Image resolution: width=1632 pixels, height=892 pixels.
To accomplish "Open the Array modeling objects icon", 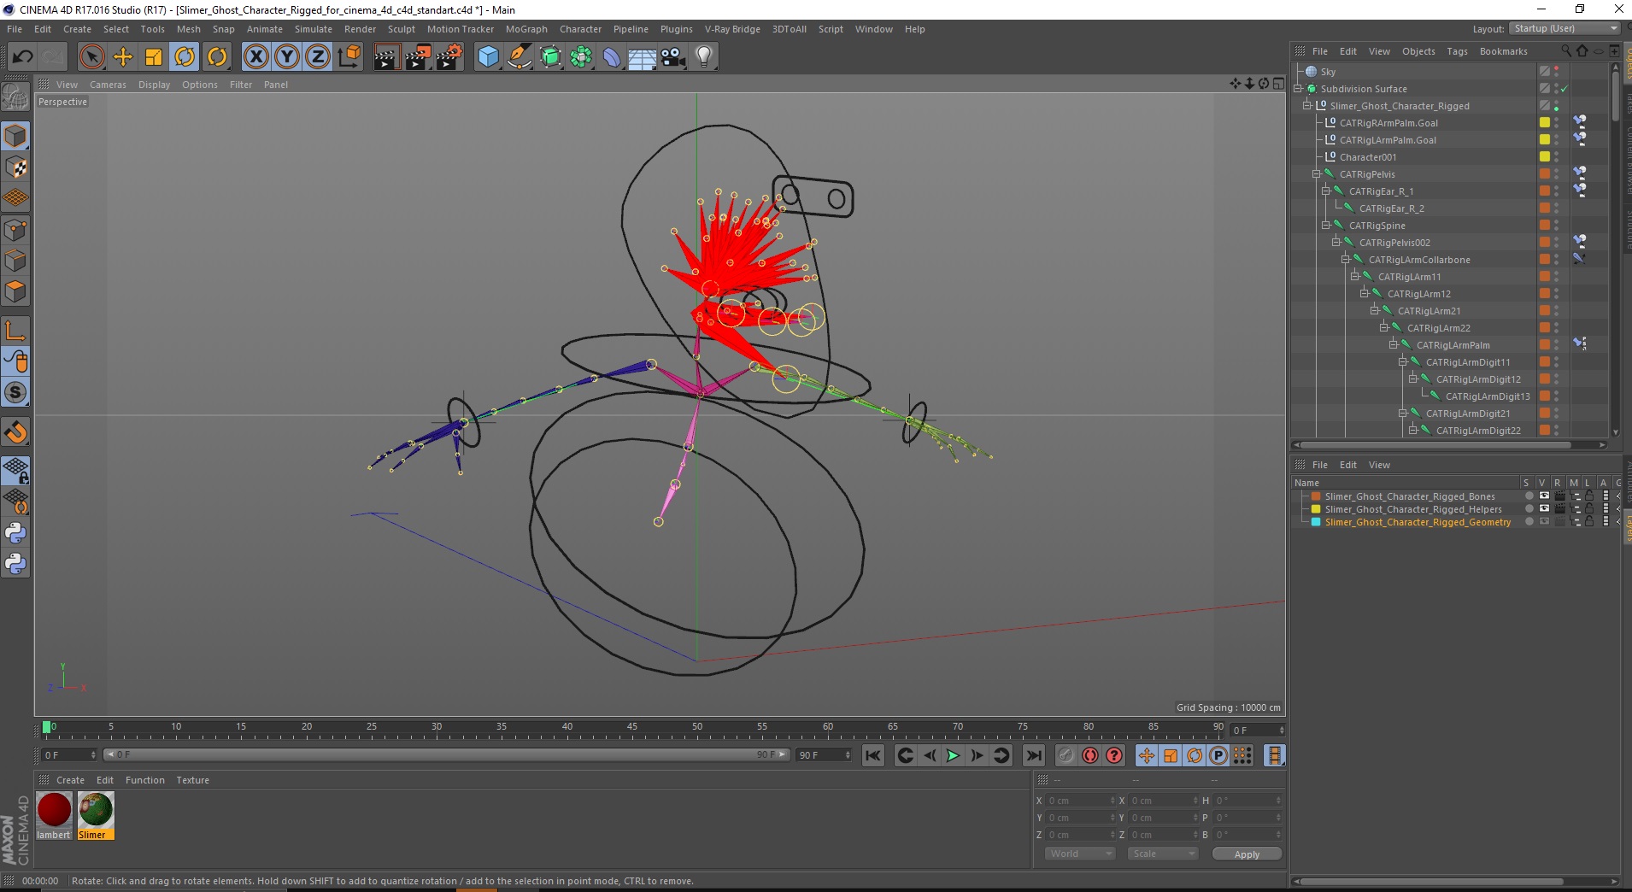I will click(581, 57).
